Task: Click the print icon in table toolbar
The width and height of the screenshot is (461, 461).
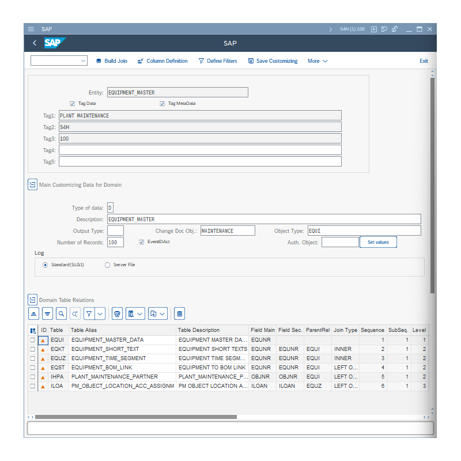Action: 117,313
